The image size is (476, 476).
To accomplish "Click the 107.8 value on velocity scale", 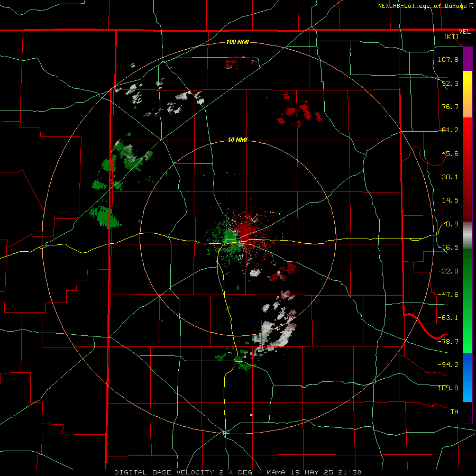I will pyautogui.click(x=448, y=59).
